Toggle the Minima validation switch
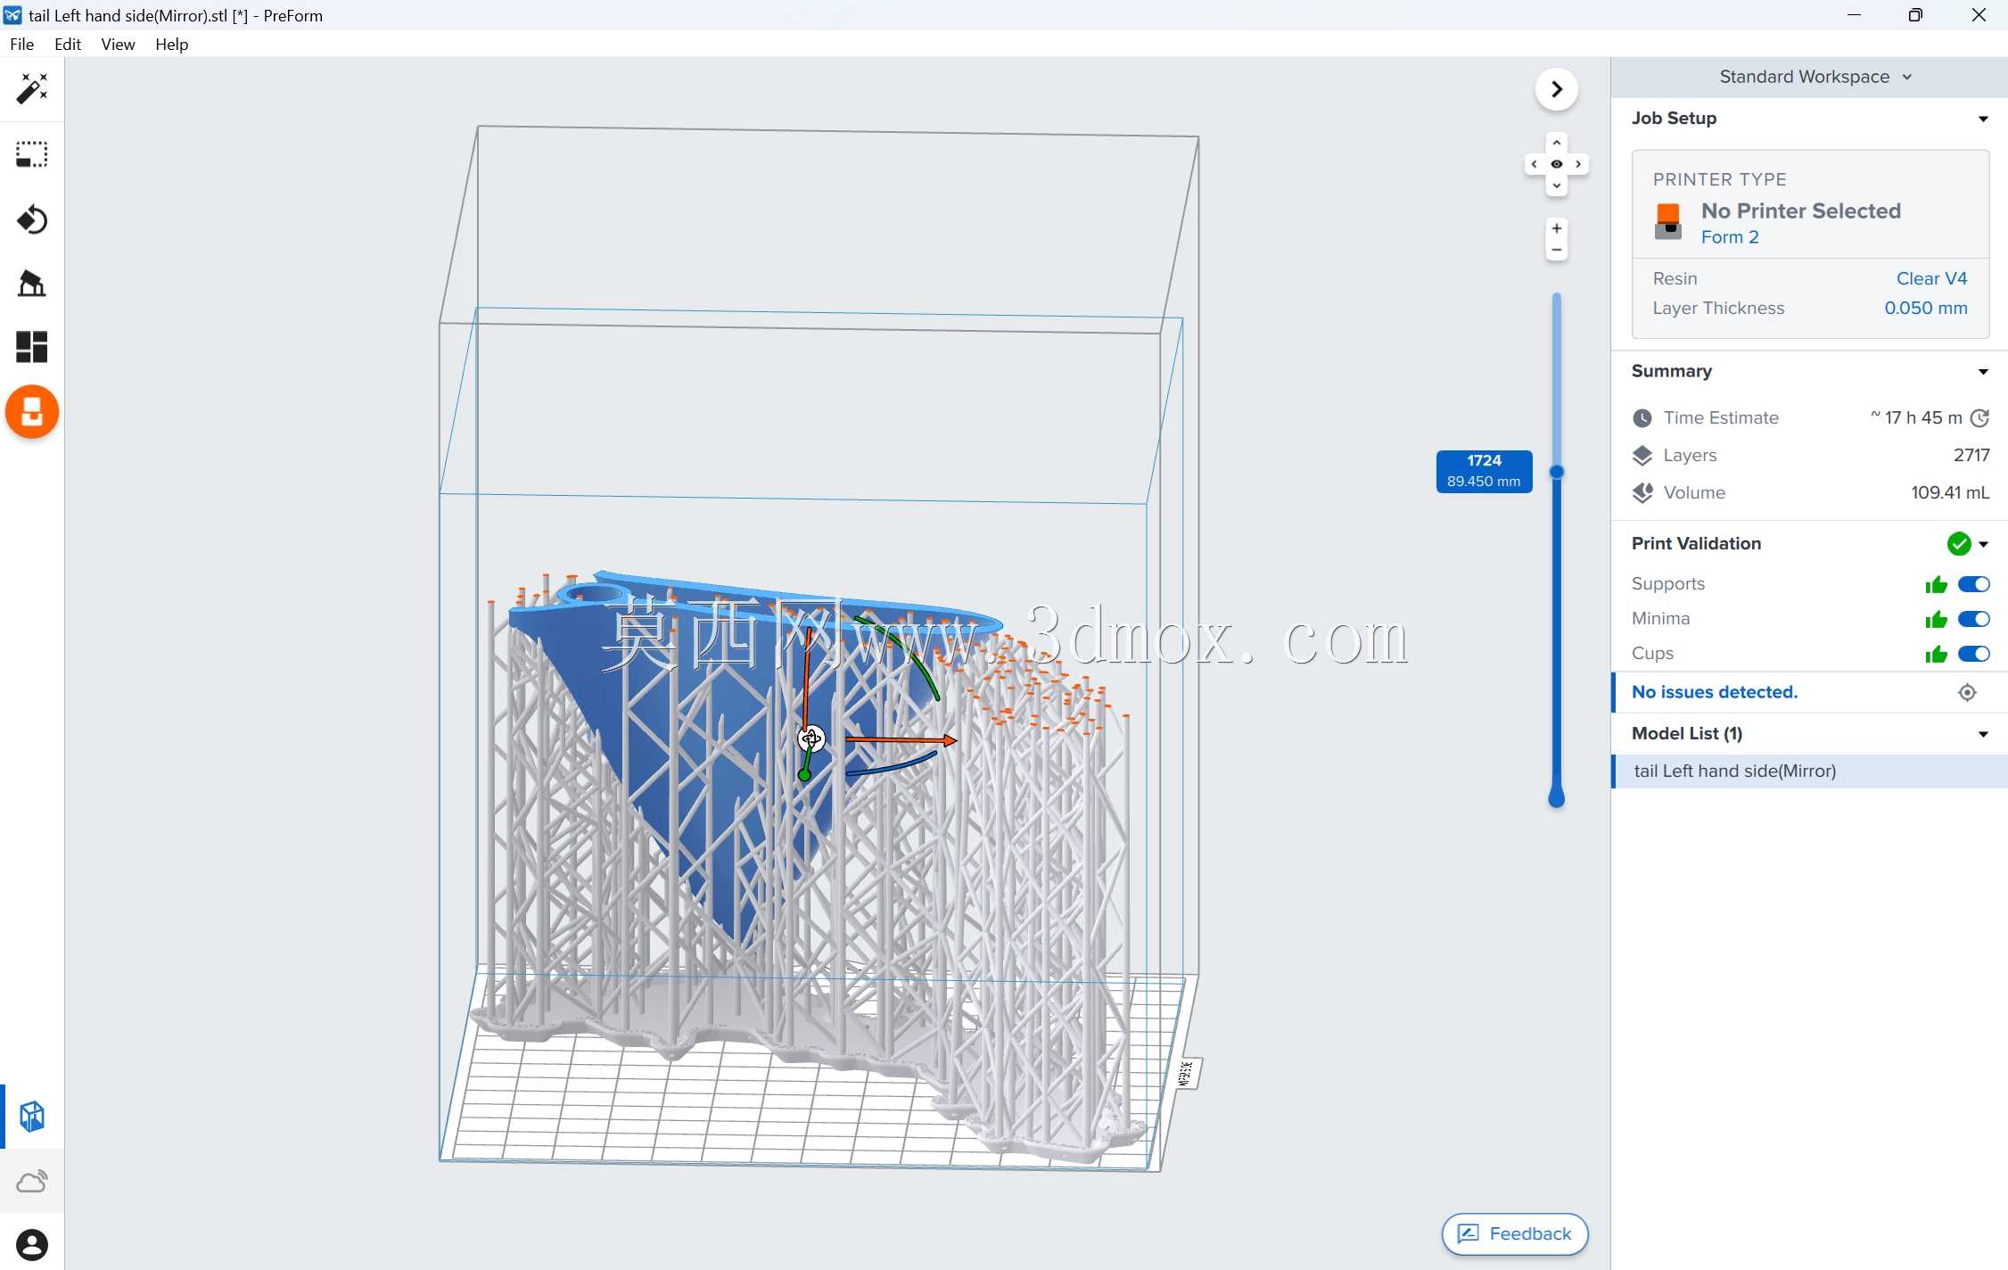The height and width of the screenshot is (1270, 2008). (x=1973, y=619)
